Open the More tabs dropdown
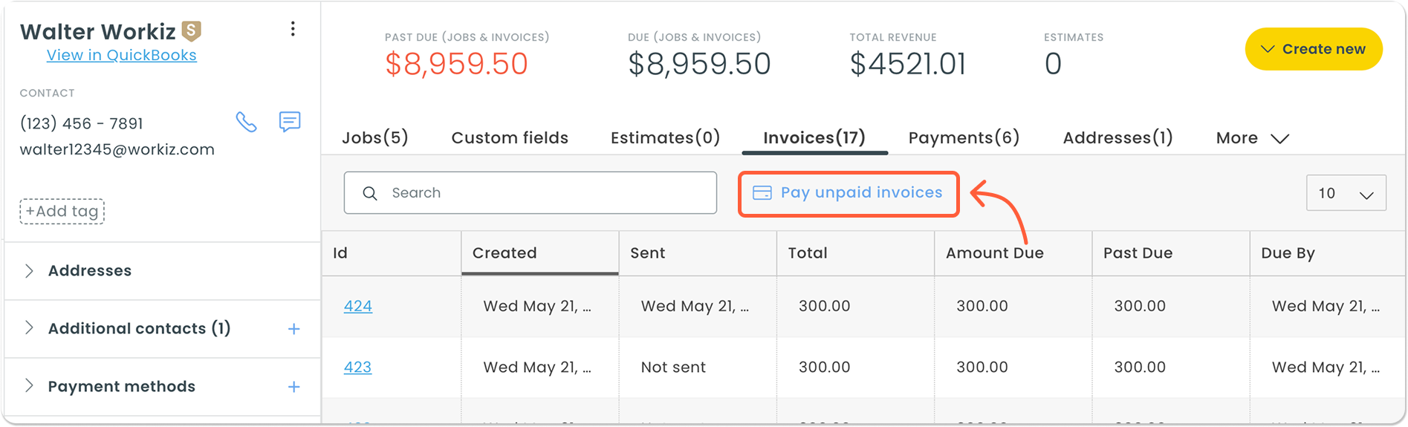 [1252, 138]
